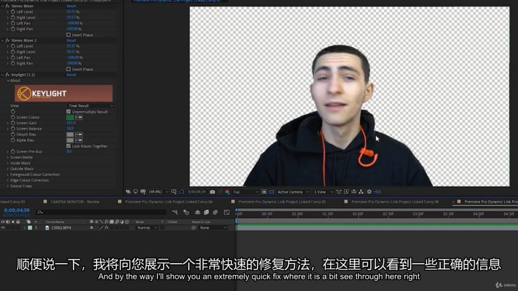Reset the Stereo Mixer effect

point(71,6)
